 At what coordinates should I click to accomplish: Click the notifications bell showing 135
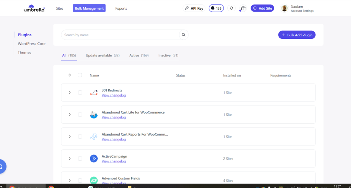click(x=216, y=8)
